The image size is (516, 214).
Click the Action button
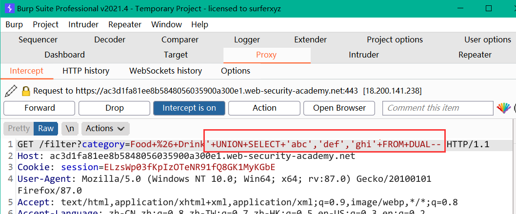[x=264, y=108]
